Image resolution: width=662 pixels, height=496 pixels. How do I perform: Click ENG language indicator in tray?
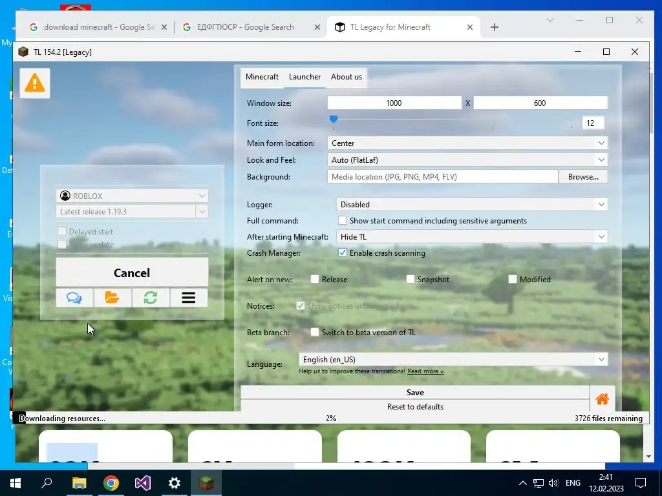coord(573,483)
